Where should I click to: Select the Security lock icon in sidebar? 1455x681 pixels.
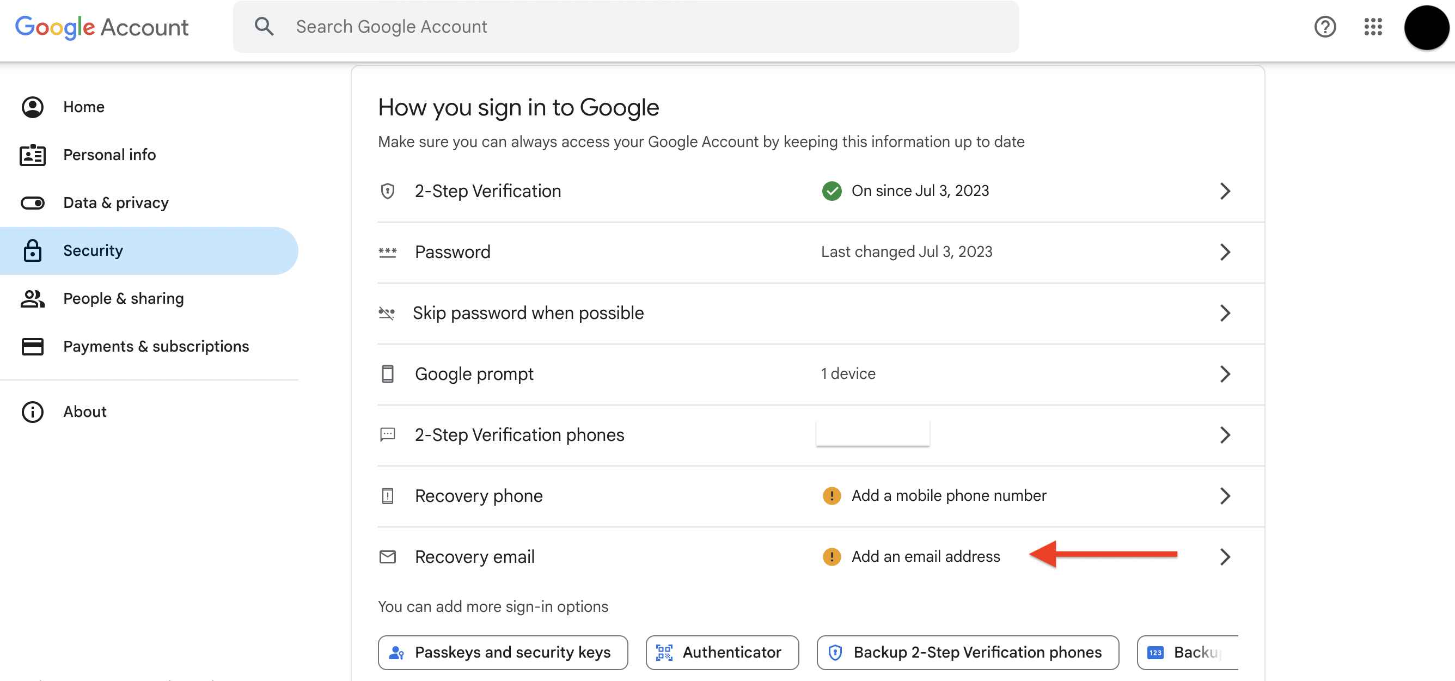[32, 251]
